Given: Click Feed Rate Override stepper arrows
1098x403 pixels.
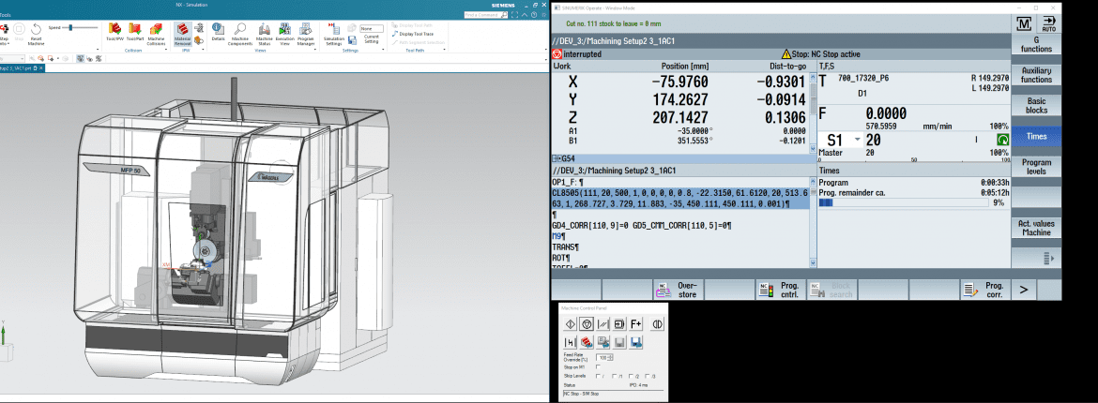Looking at the screenshot, I should (x=611, y=357).
